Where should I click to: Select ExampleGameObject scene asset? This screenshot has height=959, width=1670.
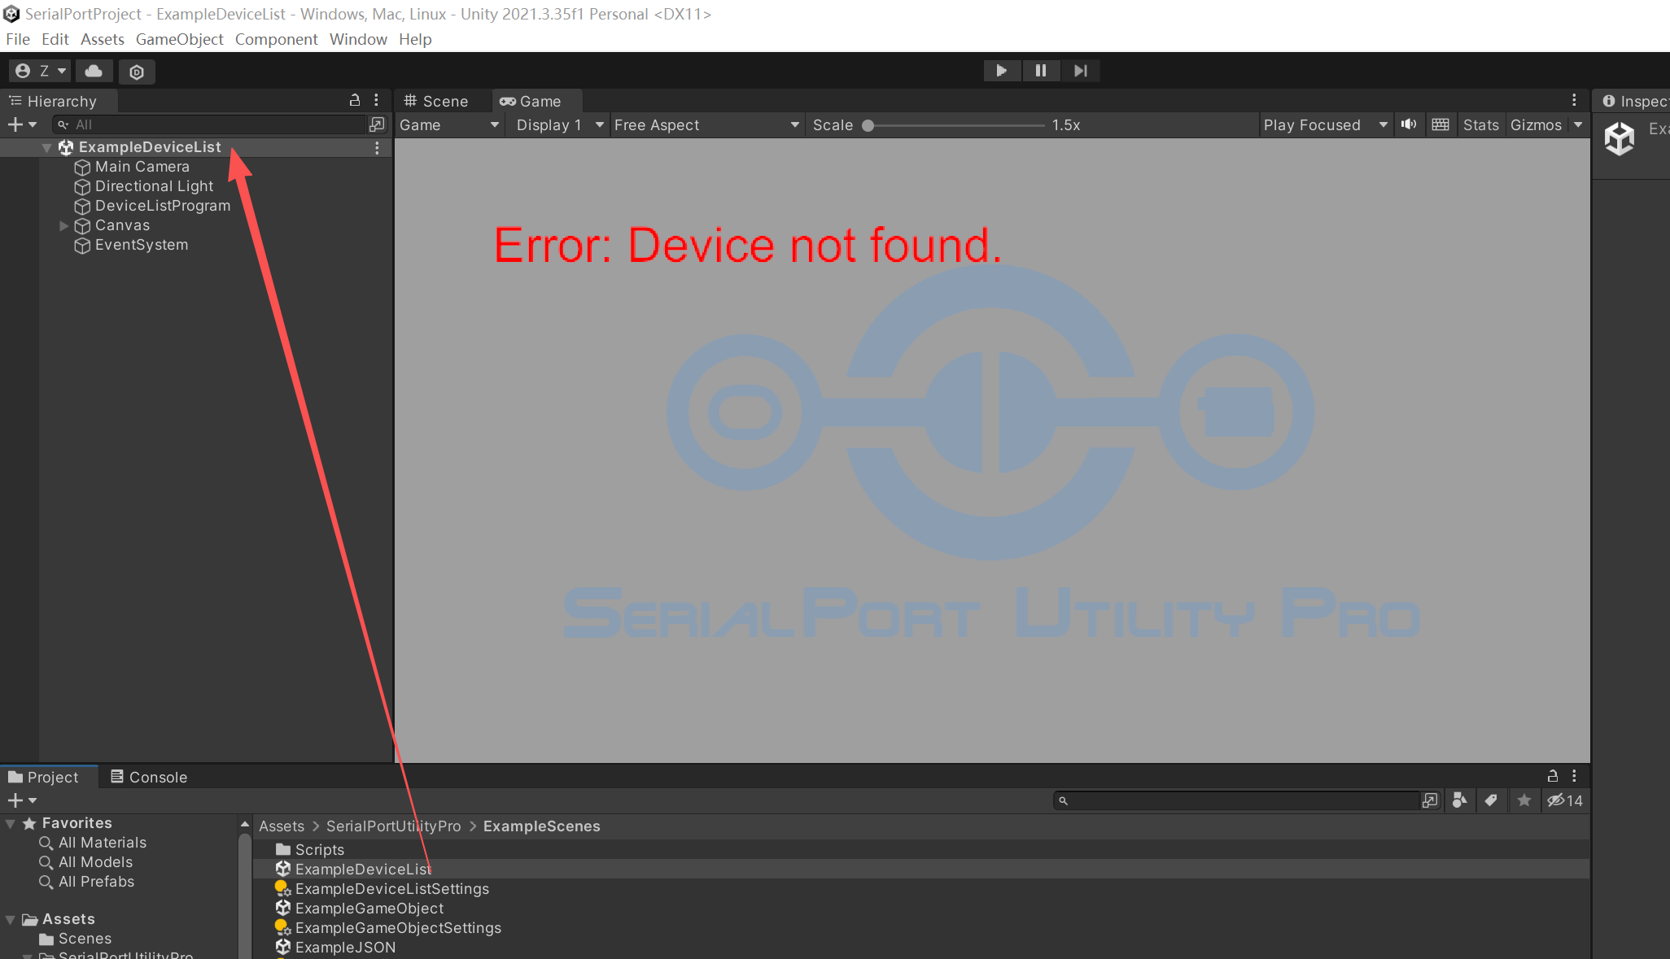pos(360,909)
